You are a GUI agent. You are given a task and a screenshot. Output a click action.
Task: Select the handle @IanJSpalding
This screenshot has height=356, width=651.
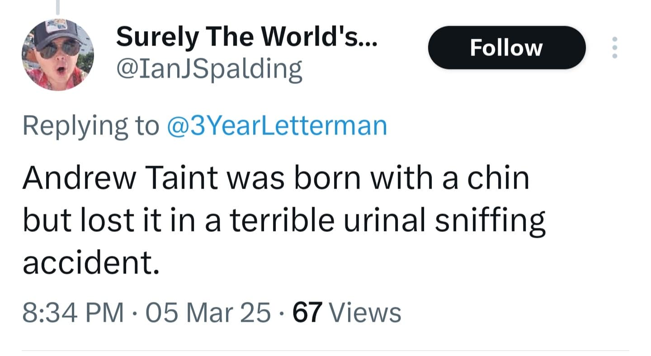(x=210, y=68)
